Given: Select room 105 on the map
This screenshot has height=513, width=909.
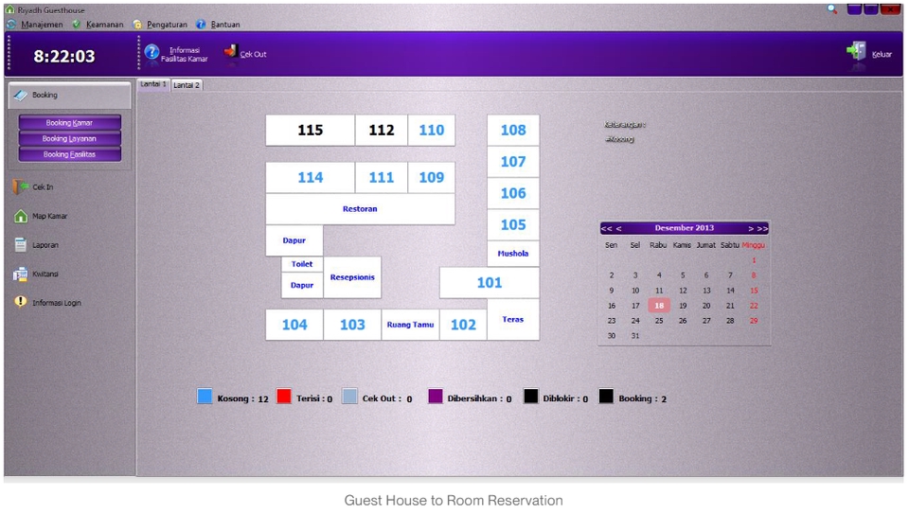Looking at the screenshot, I should point(513,224).
